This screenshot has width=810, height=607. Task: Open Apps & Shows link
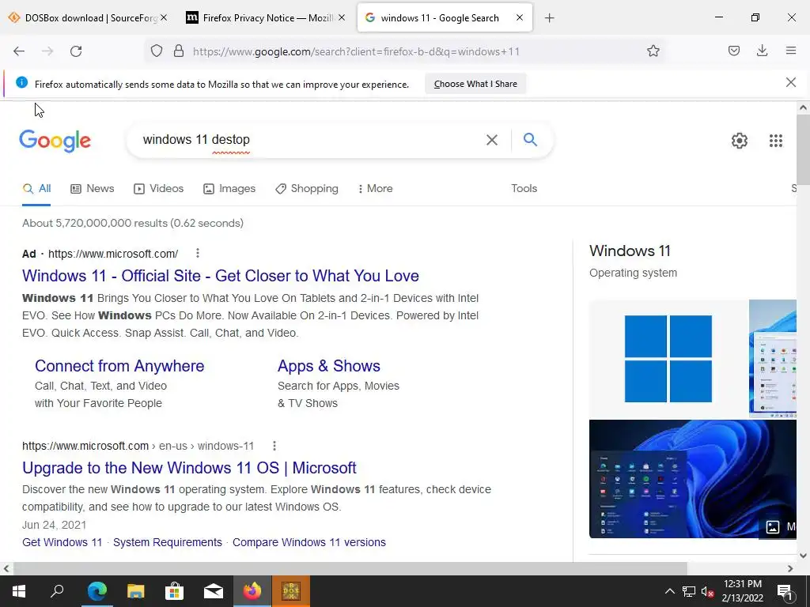coord(329,366)
